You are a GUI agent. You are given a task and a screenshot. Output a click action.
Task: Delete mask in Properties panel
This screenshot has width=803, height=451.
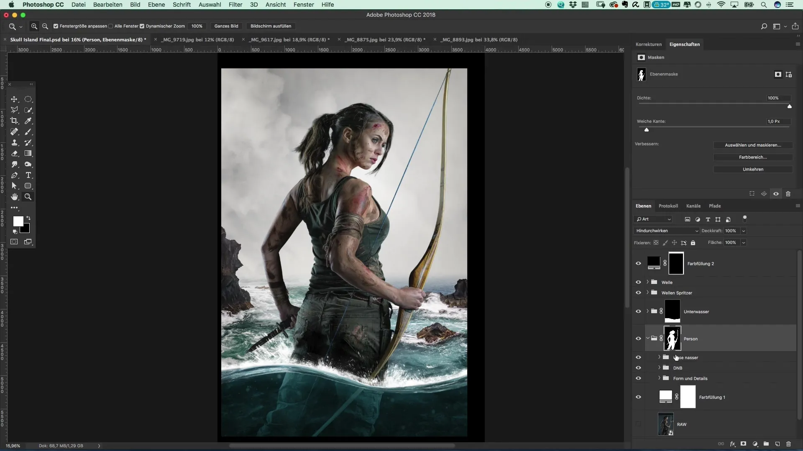(x=788, y=194)
